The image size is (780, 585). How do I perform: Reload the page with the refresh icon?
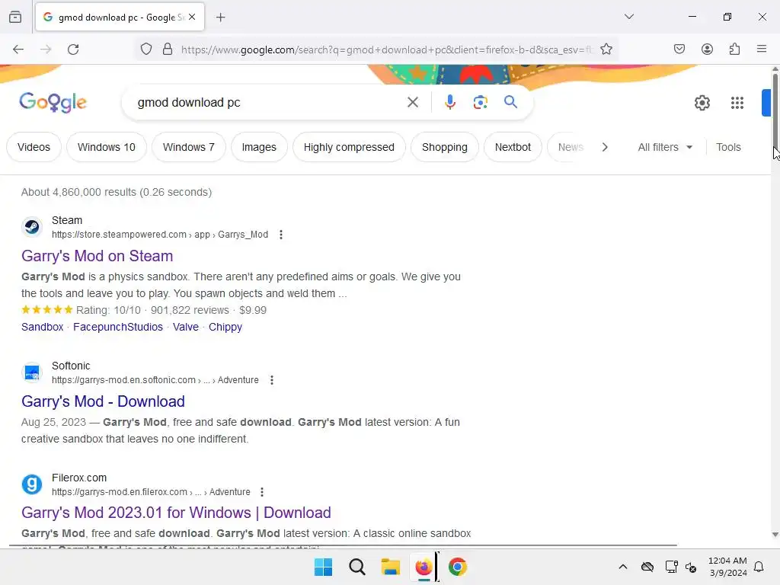[73, 50]
